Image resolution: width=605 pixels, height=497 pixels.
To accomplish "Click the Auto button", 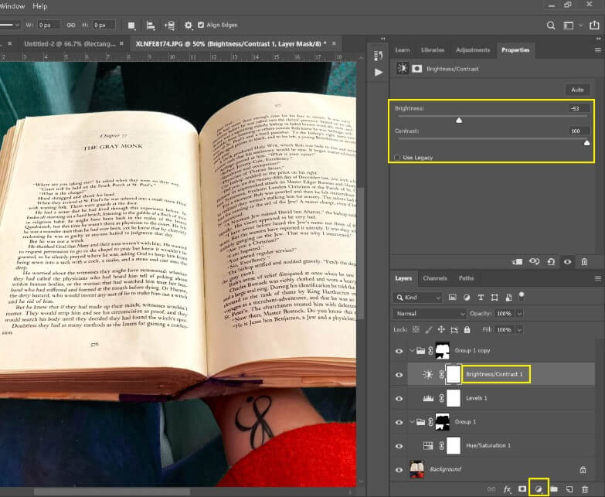I will [x=577, y=90].
